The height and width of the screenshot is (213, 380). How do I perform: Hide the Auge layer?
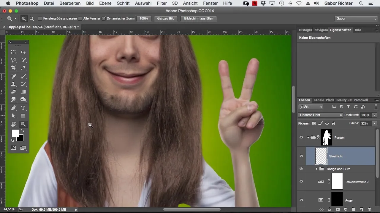point(301,200)
